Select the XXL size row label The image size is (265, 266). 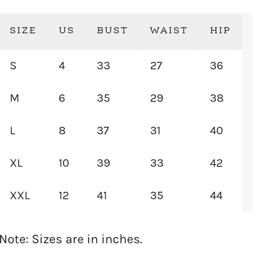click(20, 196)
